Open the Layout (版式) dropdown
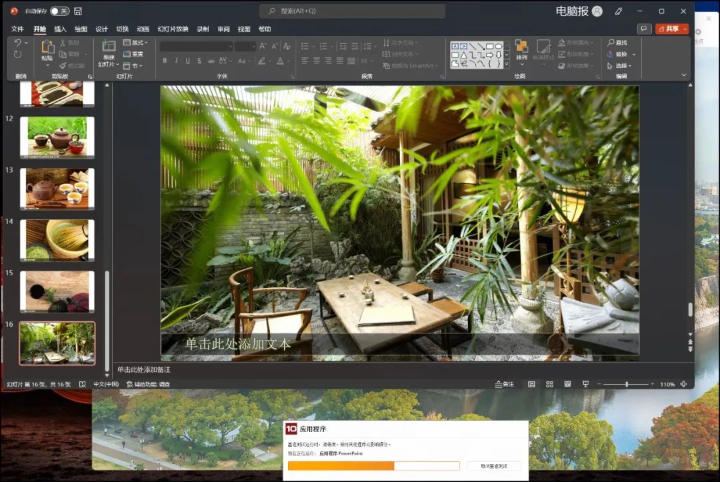 coord(137,43)
